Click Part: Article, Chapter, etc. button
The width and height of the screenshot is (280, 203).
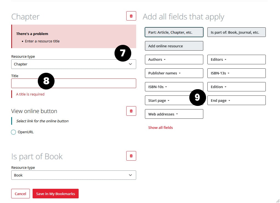[174, 32]
